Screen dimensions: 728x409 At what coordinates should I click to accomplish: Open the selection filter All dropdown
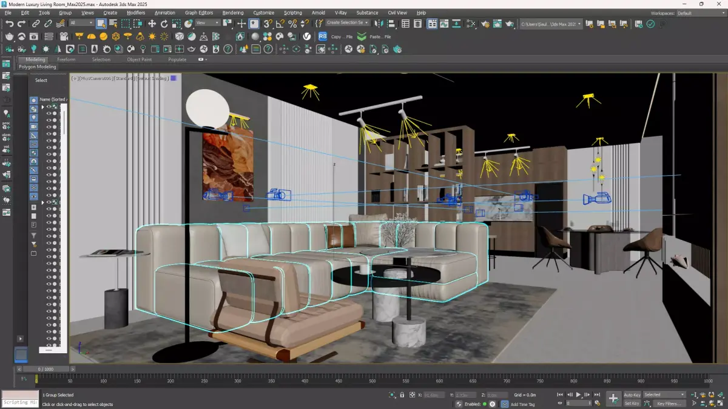click(81, 23)
